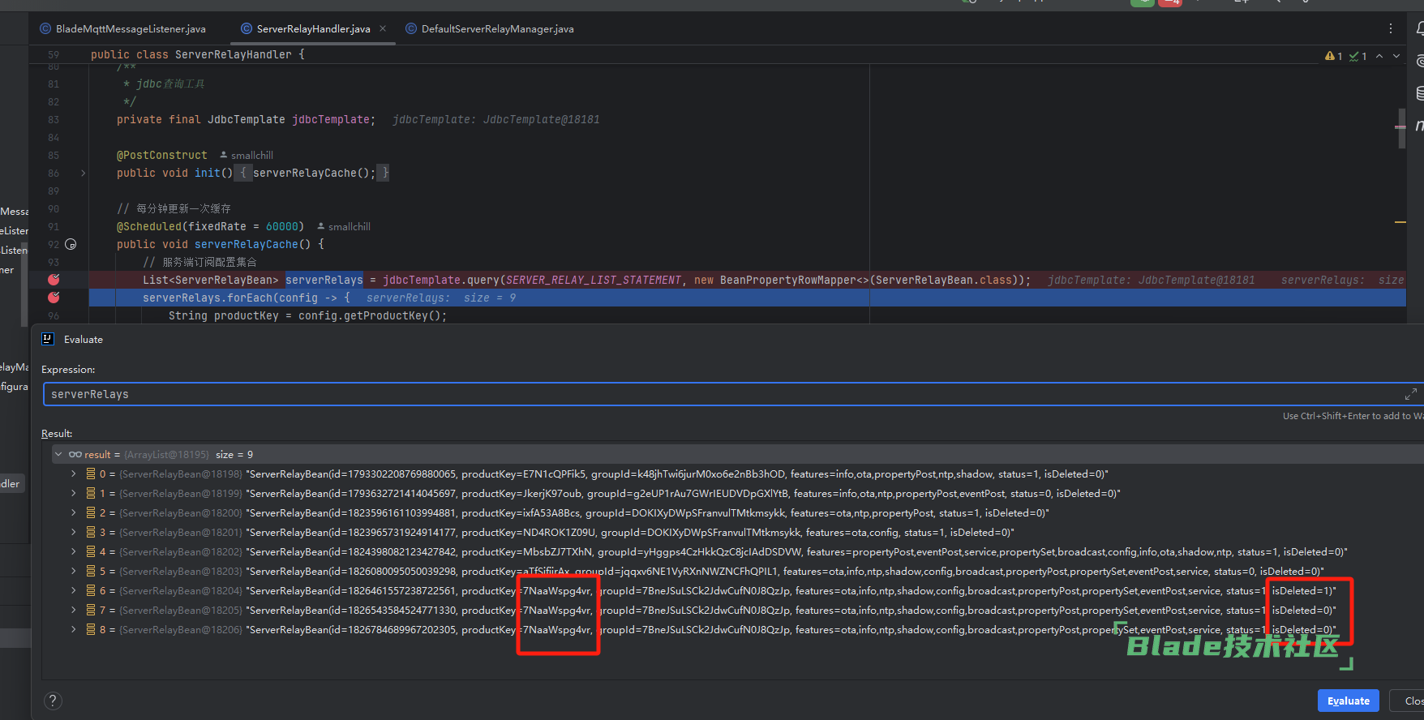Click the help question mark button
Viewport: 1424px width, 720px height.
click(53, 701)
